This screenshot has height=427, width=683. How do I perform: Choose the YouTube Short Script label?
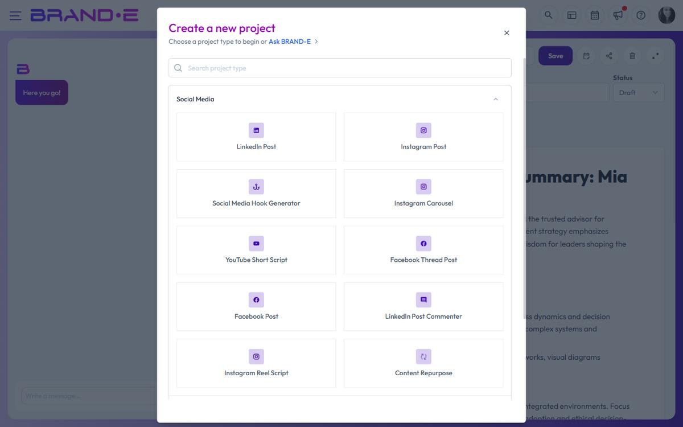[x=256, y=260]
